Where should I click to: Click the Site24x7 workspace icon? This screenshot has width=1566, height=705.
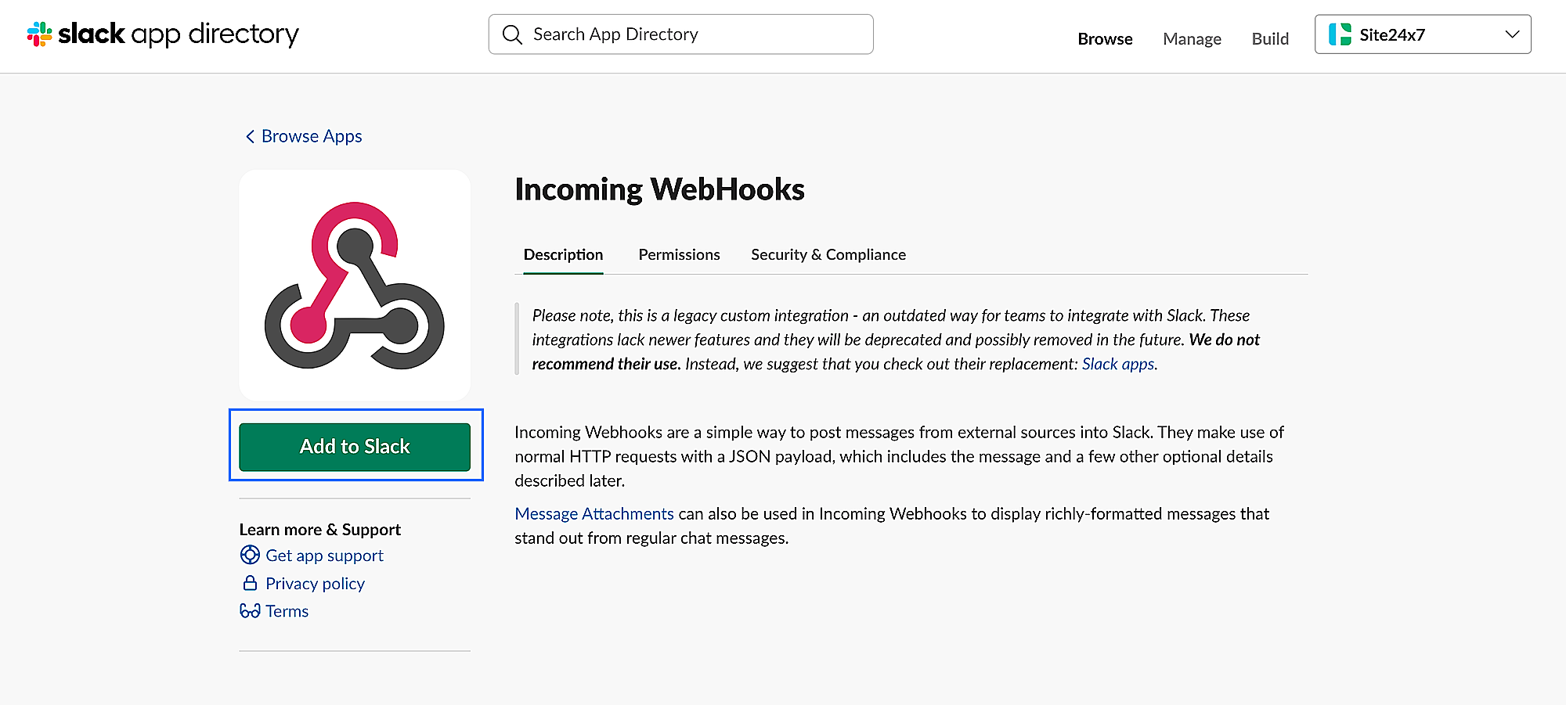pyautogui.click(x=1340, y=34)
